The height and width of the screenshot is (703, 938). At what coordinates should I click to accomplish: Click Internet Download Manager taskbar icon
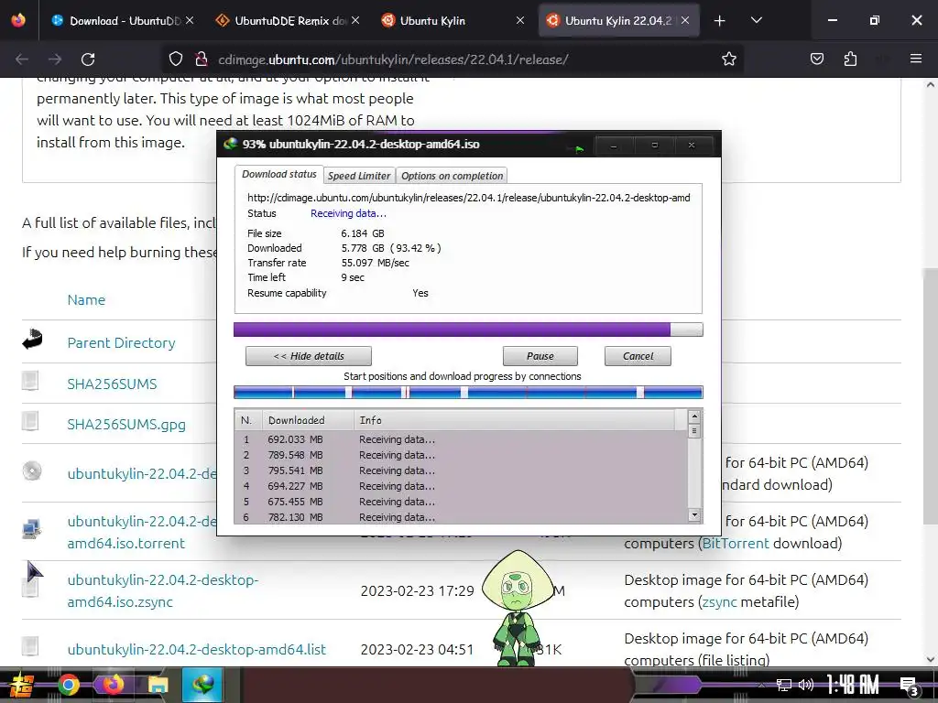click(202, 685)
